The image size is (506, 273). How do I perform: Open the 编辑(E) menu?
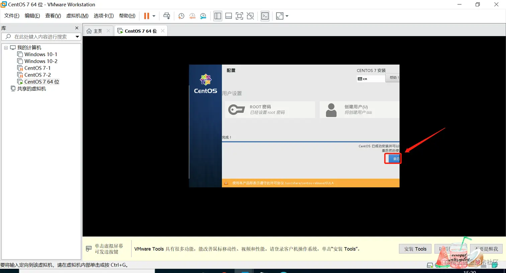tap(32, 16)
